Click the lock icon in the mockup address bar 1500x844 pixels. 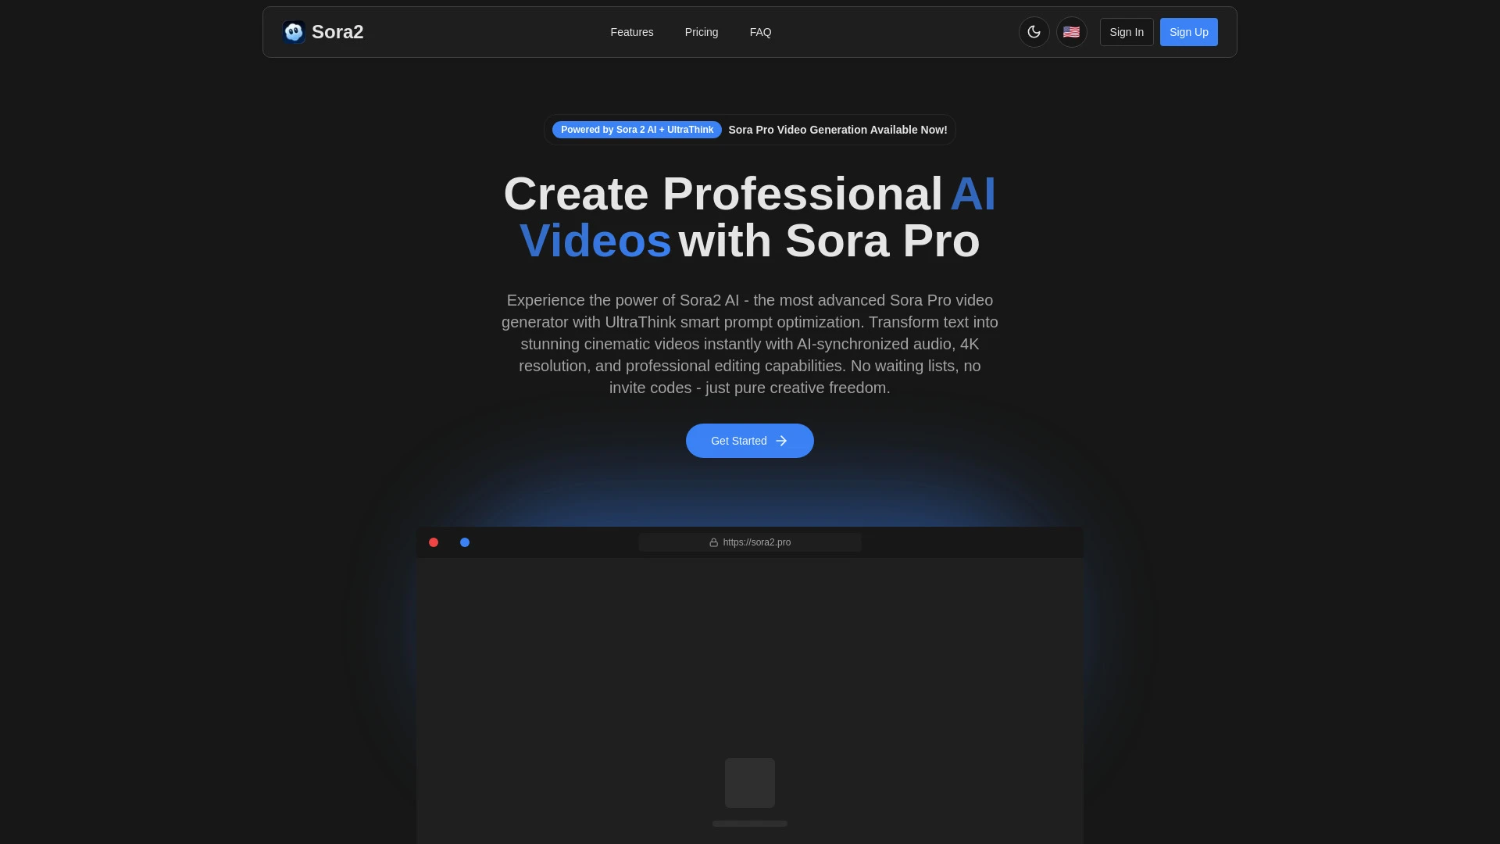coord(713,542)
